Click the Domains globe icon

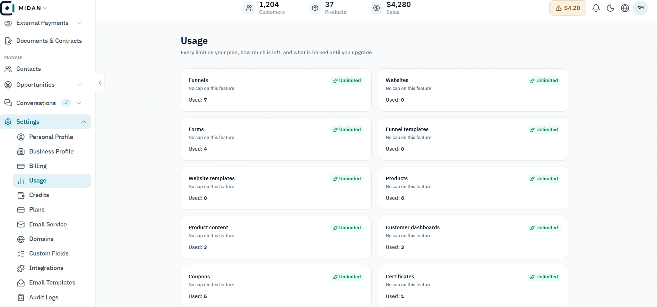[x=21, y=239]
